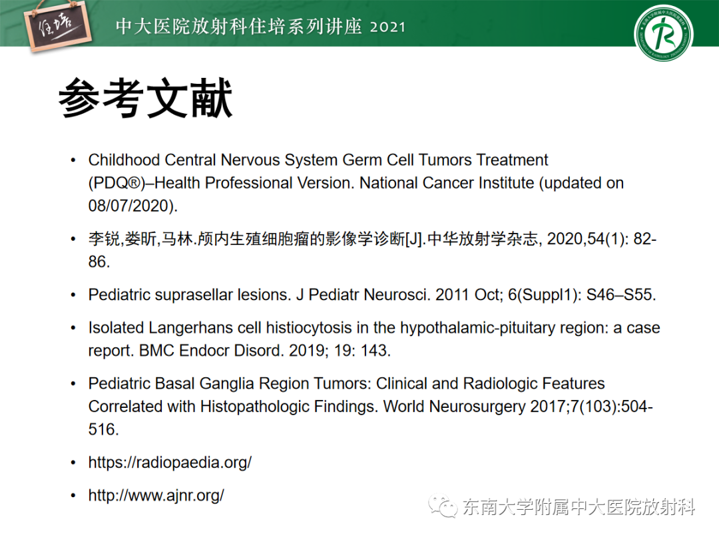Screen dimensions: 719x539
Task: Click the page number 516. text
Action: tap(104, 429)
